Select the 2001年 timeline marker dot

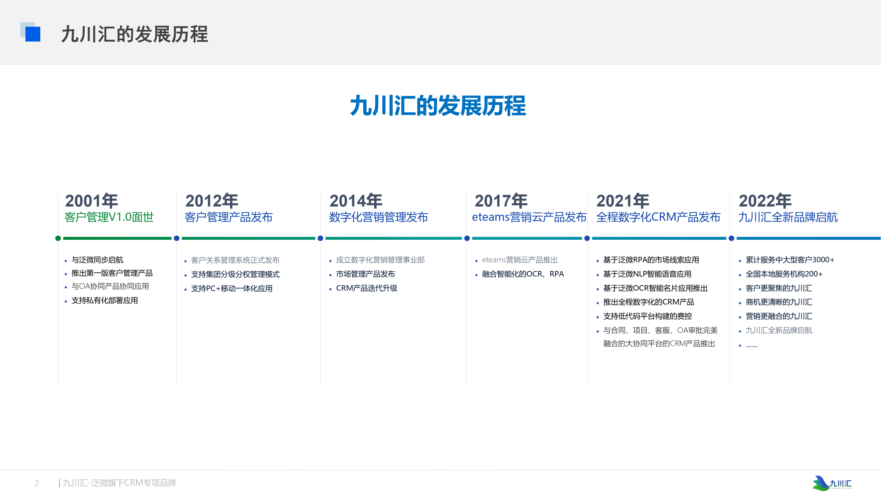pyautogui.click(x=58, y=238)
